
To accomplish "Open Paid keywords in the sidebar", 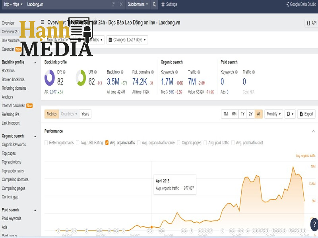I will [x=12, y=219].
